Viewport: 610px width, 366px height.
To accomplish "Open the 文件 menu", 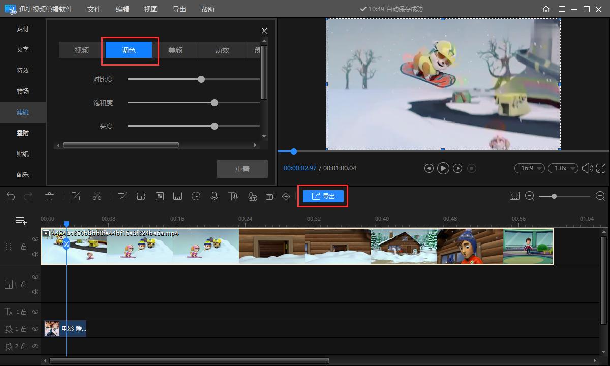I will pos(94,9).
